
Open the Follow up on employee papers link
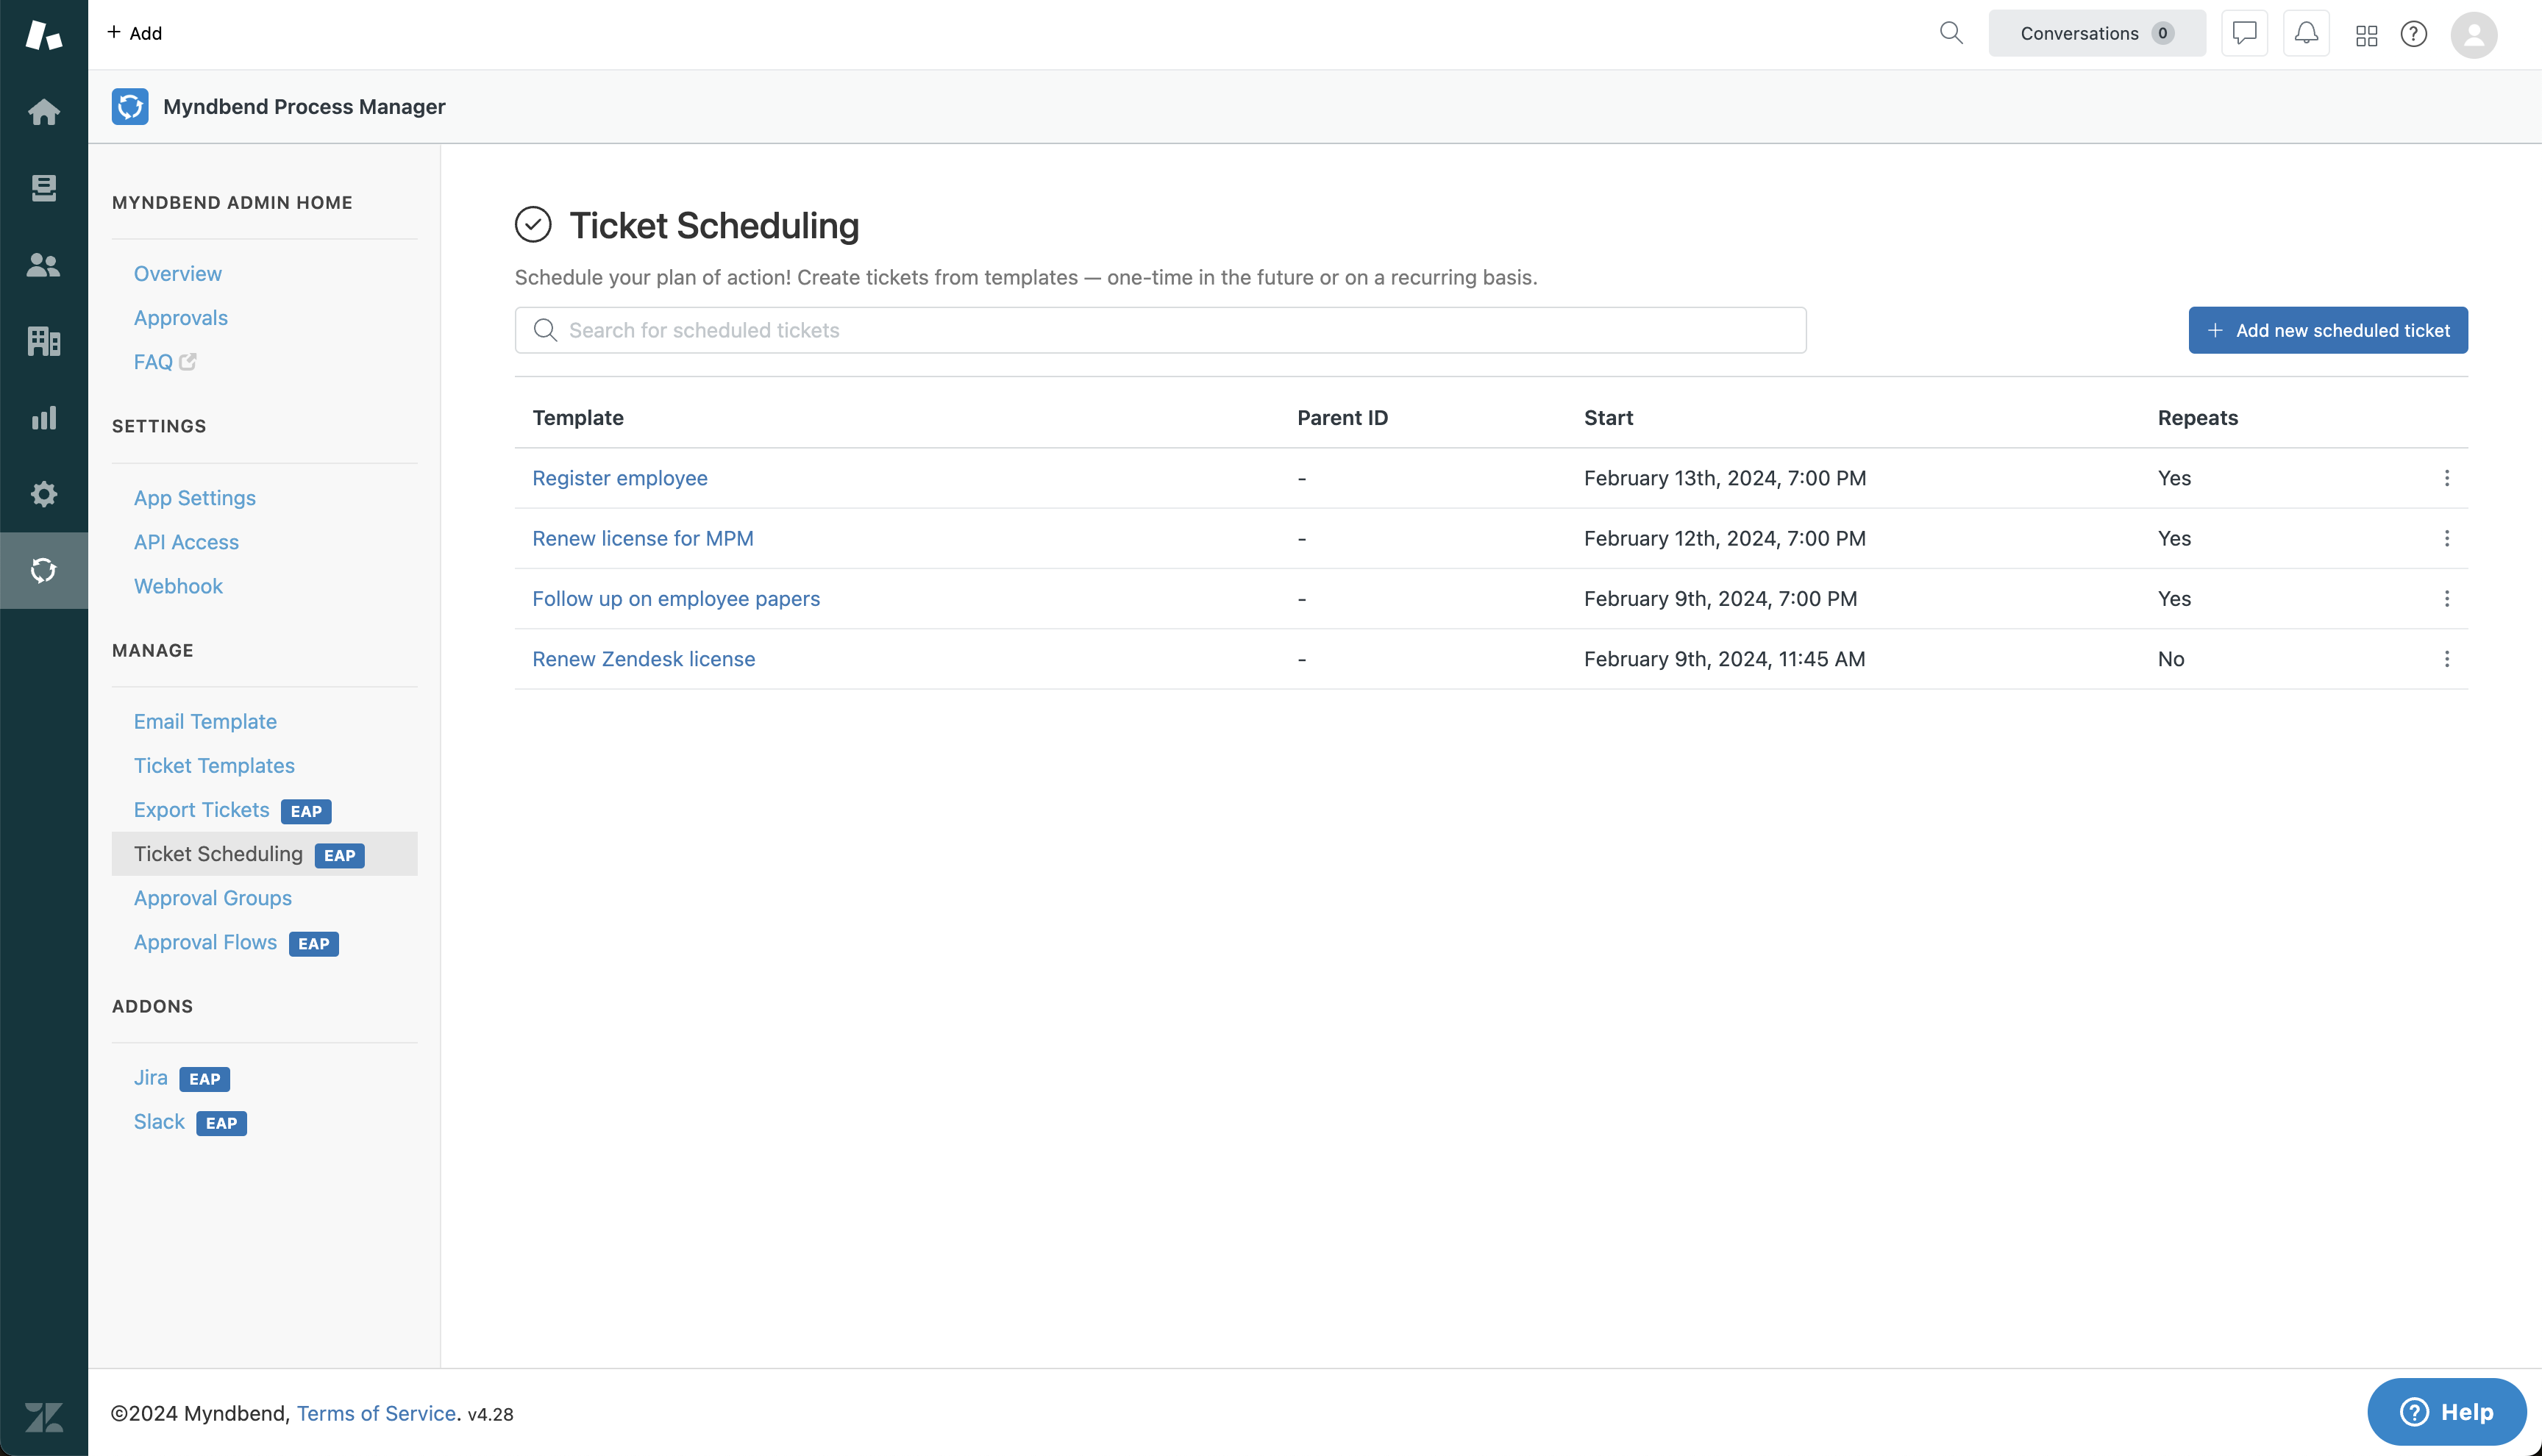pyautogui.click(x=676, y=598)
